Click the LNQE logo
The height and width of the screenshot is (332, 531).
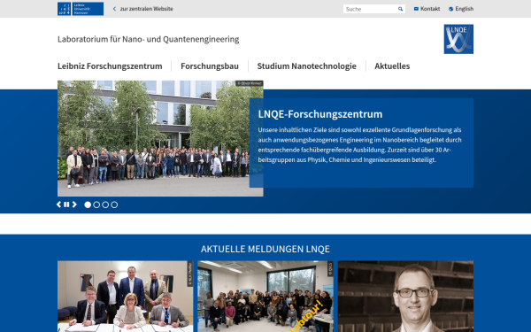point(458,39)
